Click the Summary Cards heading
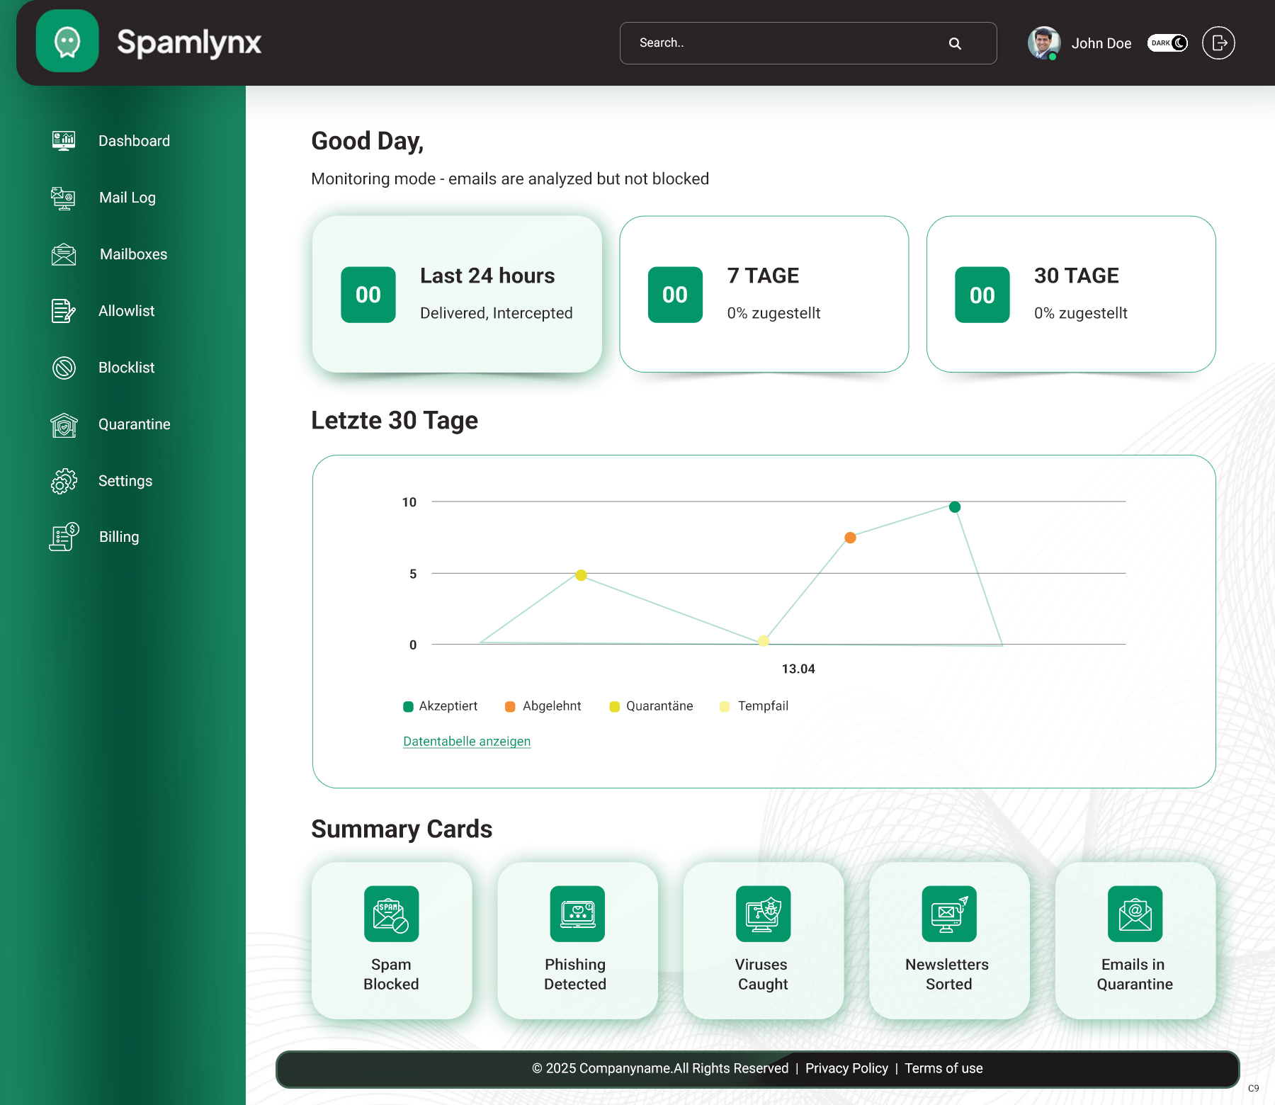The height and width of the screenshot is (1105, 1275). pyautogui.click(x=402, y=829)
